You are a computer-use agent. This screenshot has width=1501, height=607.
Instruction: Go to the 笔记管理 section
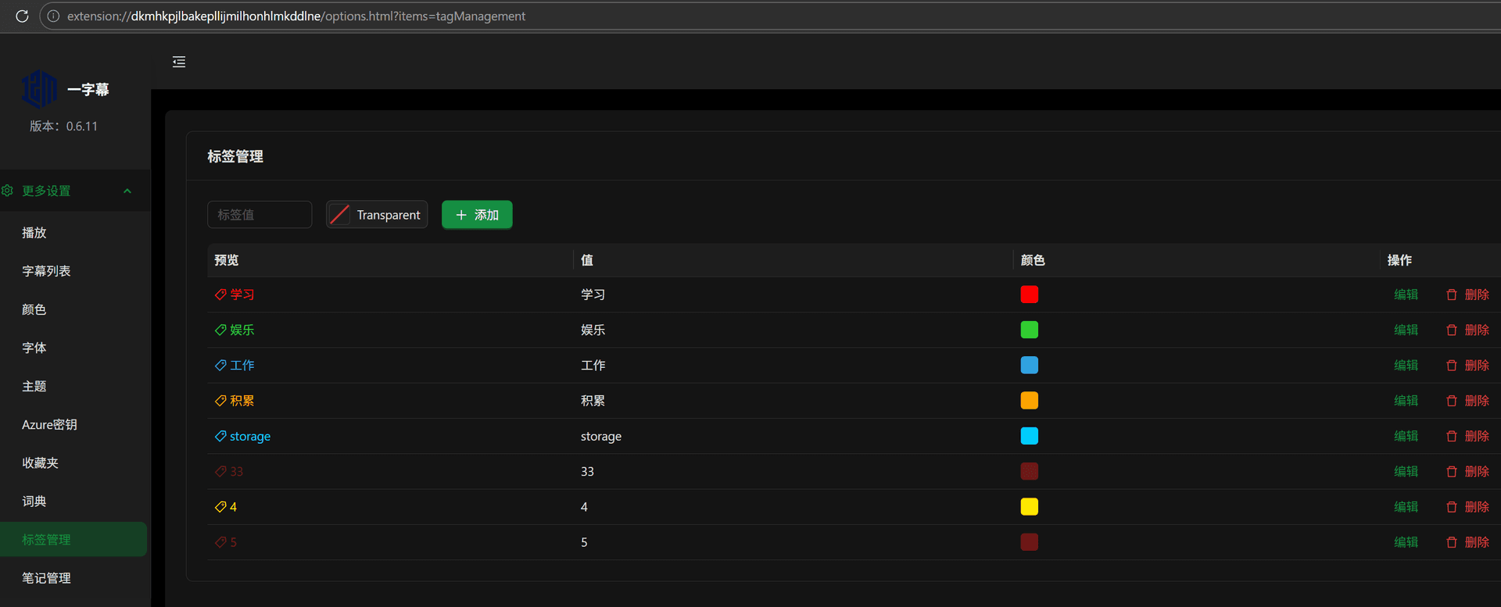pyautogui.click(x=46, y=578)
